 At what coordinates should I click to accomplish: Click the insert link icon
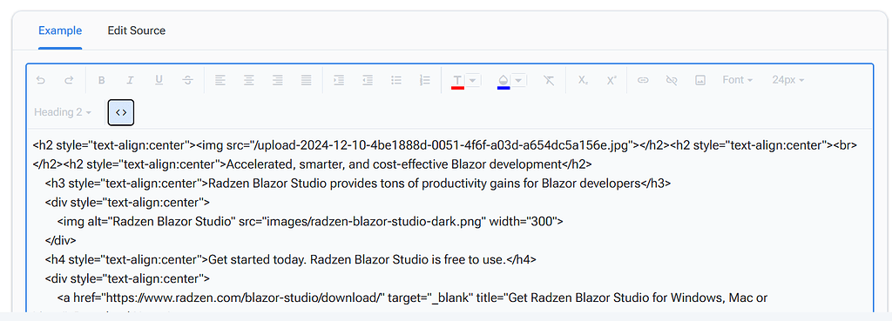643,80
